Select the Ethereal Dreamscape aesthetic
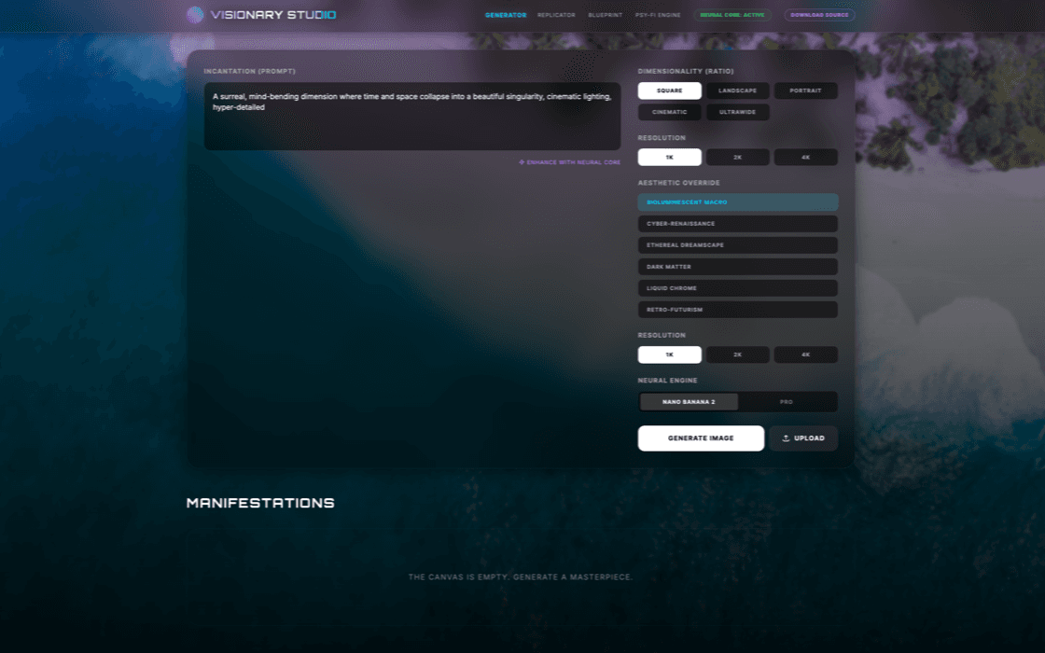Viewport: 1045px width, 653px height. (737, 245)
